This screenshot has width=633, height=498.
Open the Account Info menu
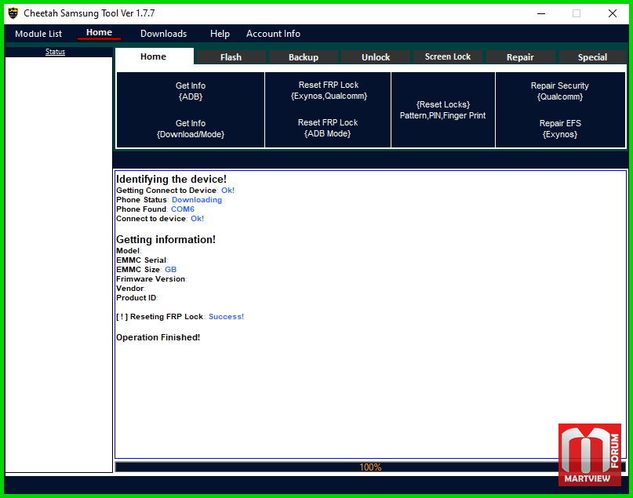tap(273, 34)
